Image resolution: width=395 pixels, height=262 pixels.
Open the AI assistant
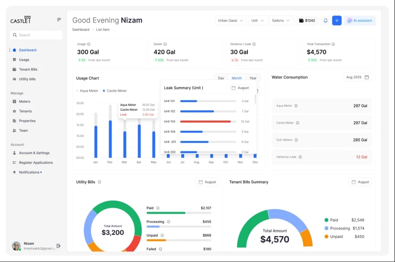[x=360, y=20]
